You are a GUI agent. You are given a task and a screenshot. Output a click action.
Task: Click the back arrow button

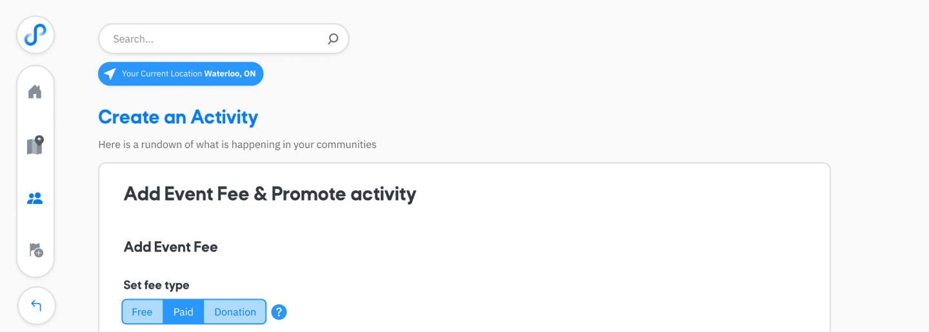[x=36, y=306]
